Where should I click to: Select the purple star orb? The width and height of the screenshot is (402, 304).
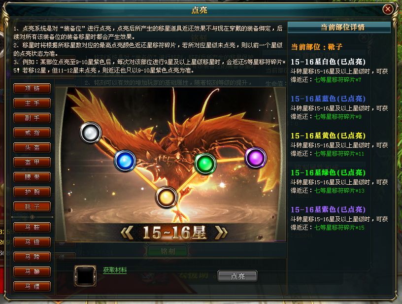tap(256, 158)
